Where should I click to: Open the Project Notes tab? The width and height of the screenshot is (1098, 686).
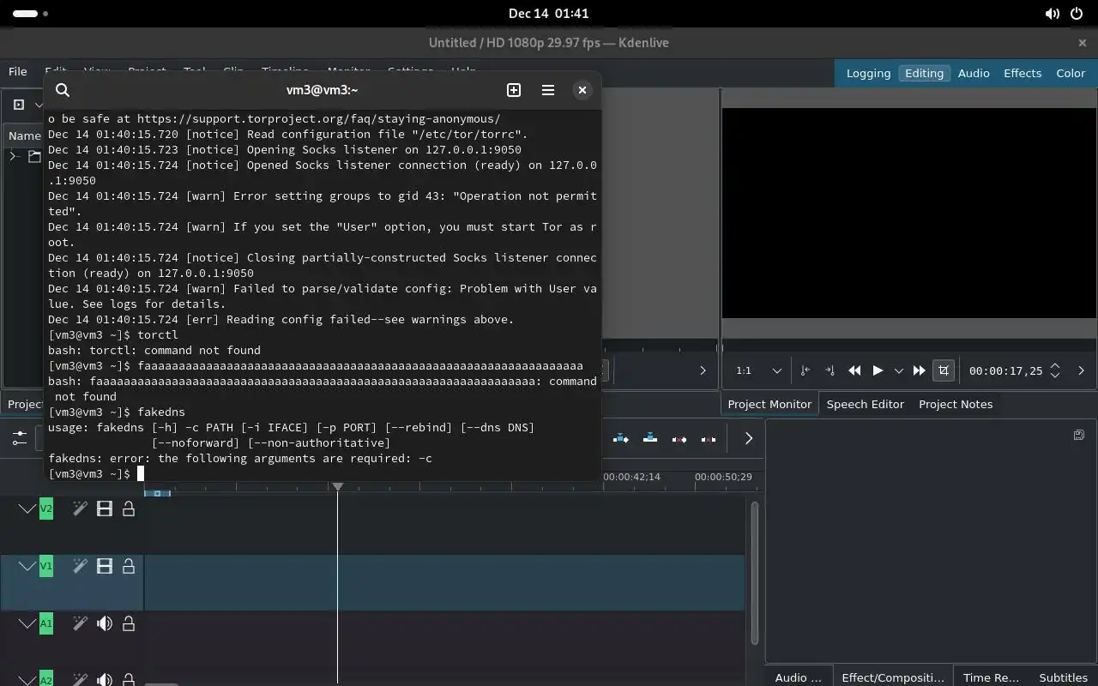click(956, 404)
